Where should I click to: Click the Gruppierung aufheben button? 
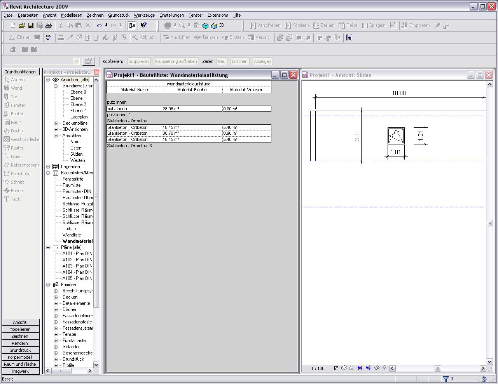click(x=176, y=61)
